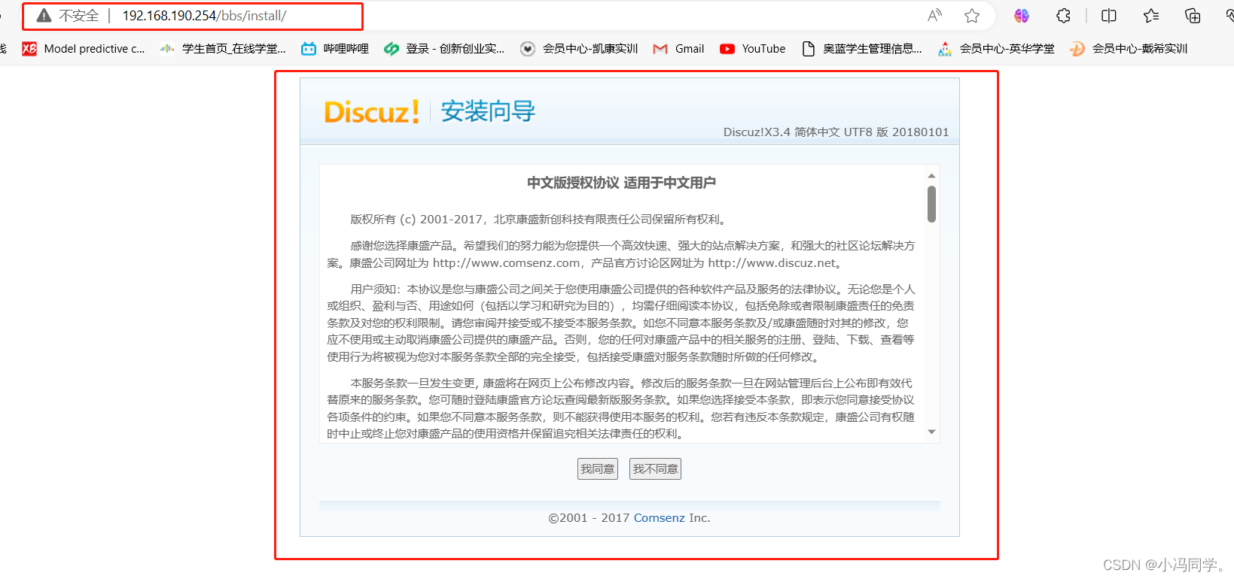Click the Gmail envelope favicon
Image resolution: width=1234 pixels, height=579 pixels.
point(660,49)
